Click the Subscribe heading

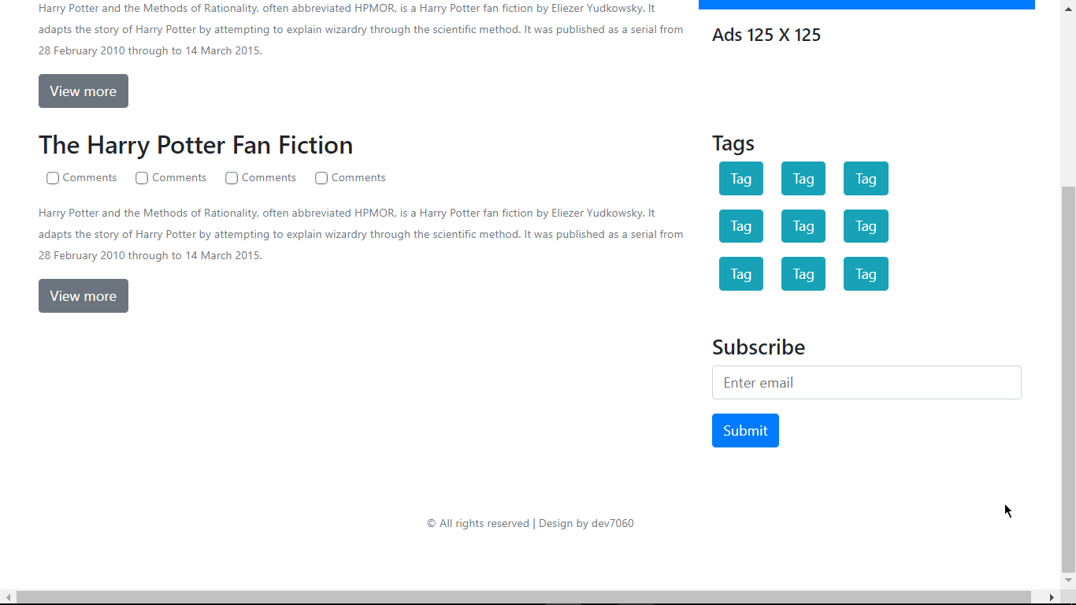[759, 347]
